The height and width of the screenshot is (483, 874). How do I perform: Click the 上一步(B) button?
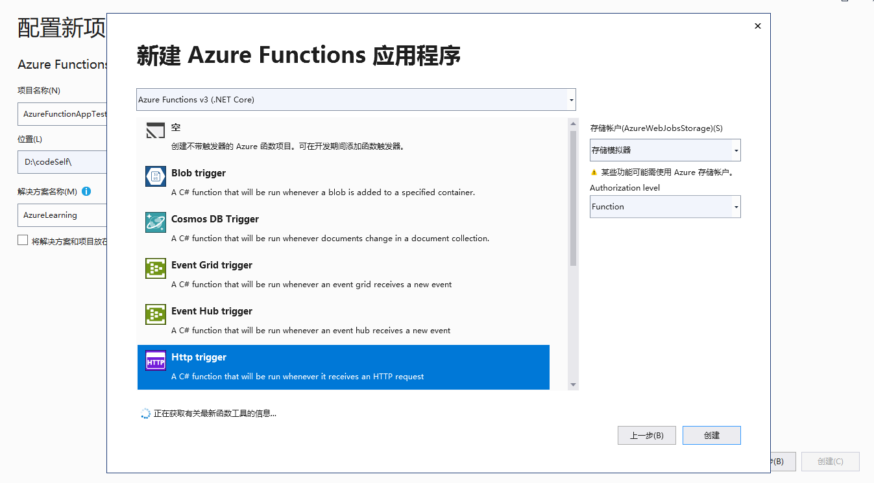(x=646, y=435)
